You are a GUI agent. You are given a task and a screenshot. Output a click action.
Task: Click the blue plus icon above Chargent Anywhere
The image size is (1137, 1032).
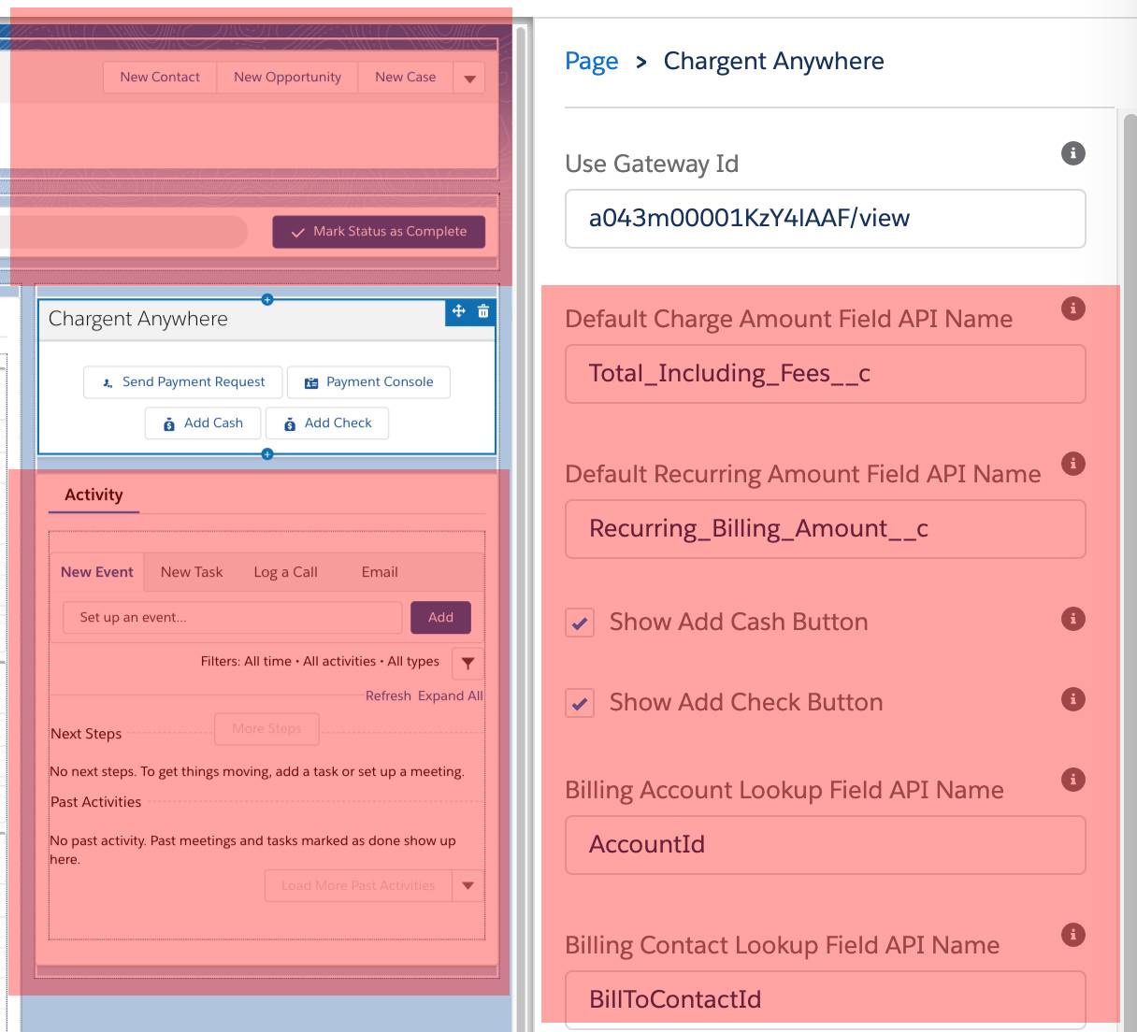pos(267,299)
